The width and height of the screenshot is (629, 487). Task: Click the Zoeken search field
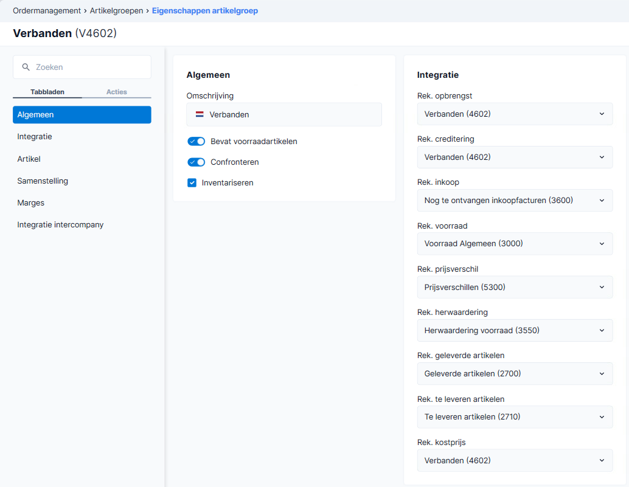click(x=82, y=67)
